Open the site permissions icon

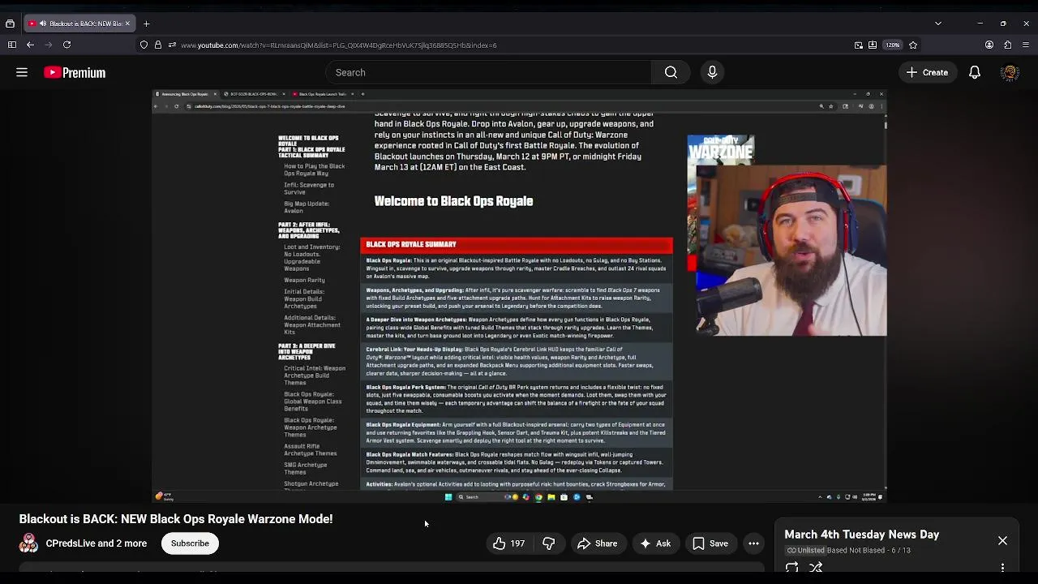(172, 45)
